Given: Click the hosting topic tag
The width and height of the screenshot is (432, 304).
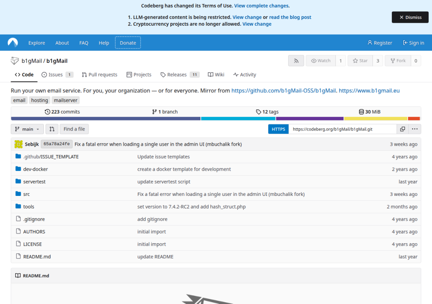Looking at the screenshot, I should point(39,100).
